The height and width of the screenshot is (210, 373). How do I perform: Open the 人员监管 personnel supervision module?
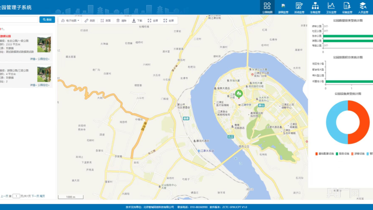click(x=363, y=7)
